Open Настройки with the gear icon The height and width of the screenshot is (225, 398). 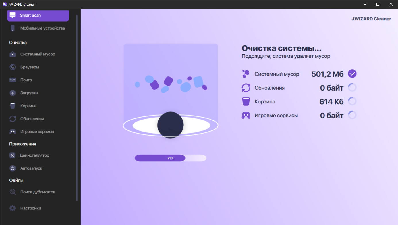[x=12, y=208]
